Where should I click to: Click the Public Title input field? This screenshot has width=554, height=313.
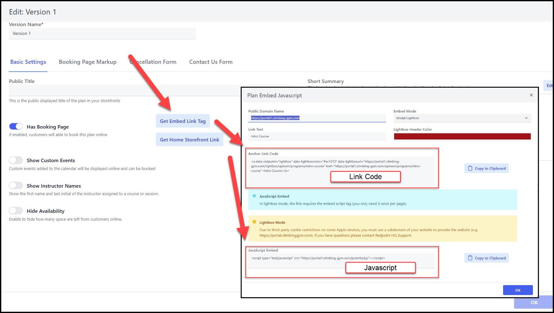125,90
